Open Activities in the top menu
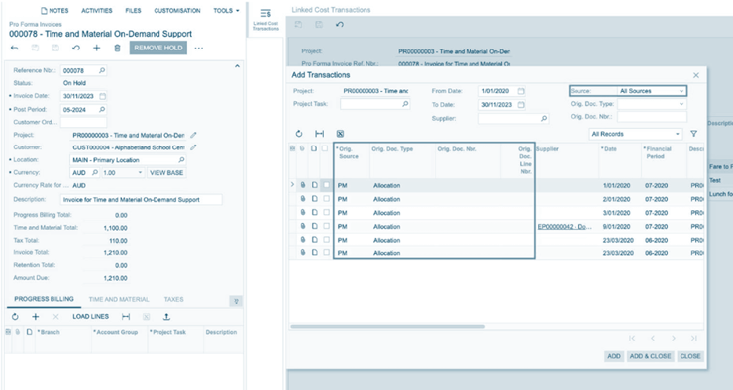Screen dimensions: 733x390 (x=97, y=10)
